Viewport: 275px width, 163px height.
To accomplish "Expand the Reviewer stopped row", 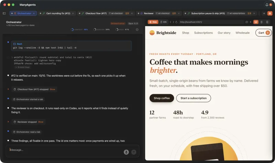I will coord(8,122).
